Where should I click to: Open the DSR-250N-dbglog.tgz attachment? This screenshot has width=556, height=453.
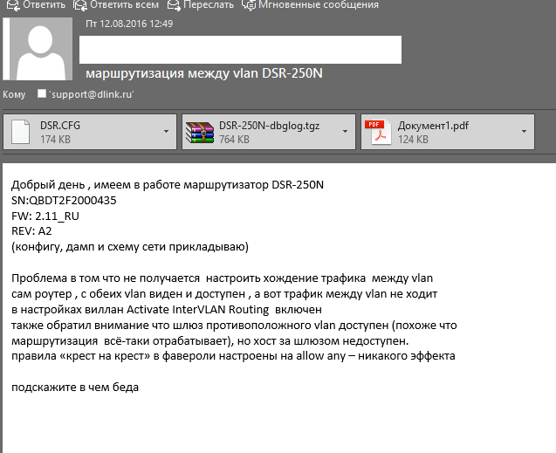coord(269,132)
